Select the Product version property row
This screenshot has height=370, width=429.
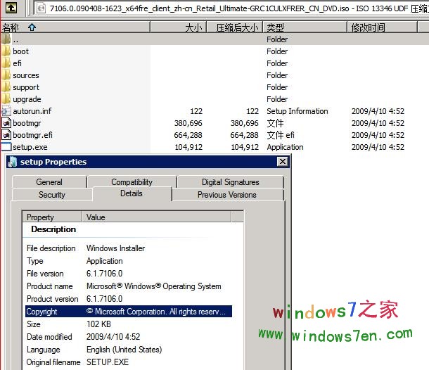click(129, 299)
